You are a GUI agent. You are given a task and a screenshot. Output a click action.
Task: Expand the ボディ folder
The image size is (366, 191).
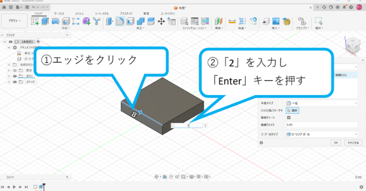click(9, 76)
